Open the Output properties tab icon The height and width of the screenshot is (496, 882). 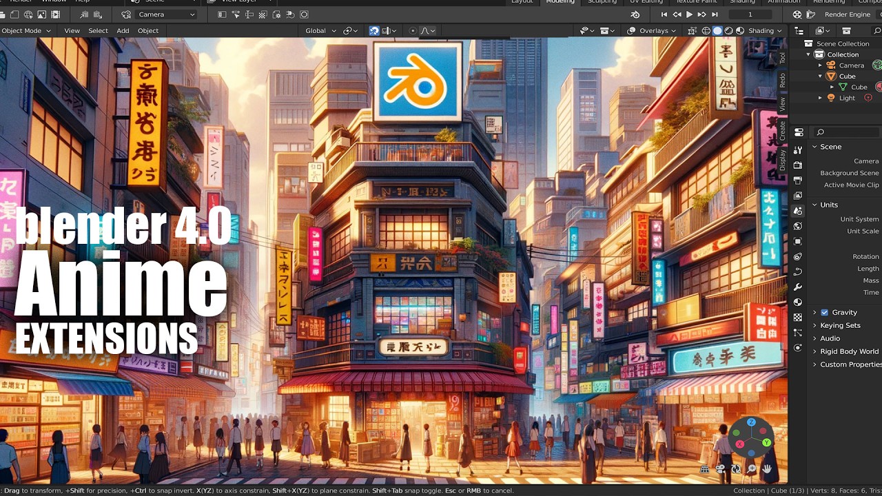pyautogui.click(x=798, y=180)
